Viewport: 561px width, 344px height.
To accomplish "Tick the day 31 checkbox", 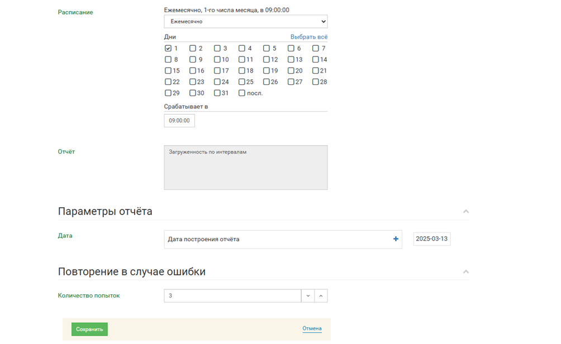I will pyautogui.click(x=217, y=93).
